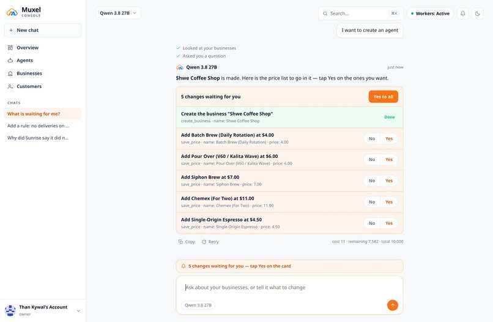Viewport: 493px width, 322px height.
Task: Click Yes for Single-Origin Espresso
Action: [389, 223]
